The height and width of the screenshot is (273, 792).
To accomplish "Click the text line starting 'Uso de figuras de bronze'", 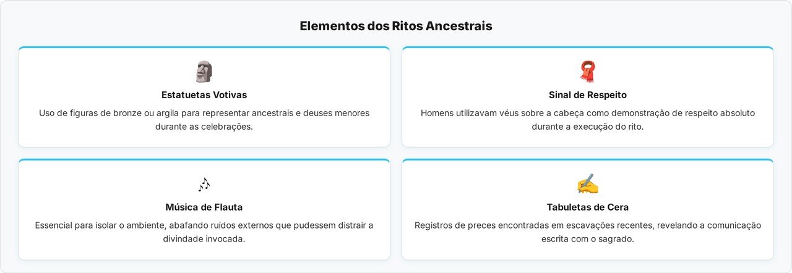I will pos(204,113).
